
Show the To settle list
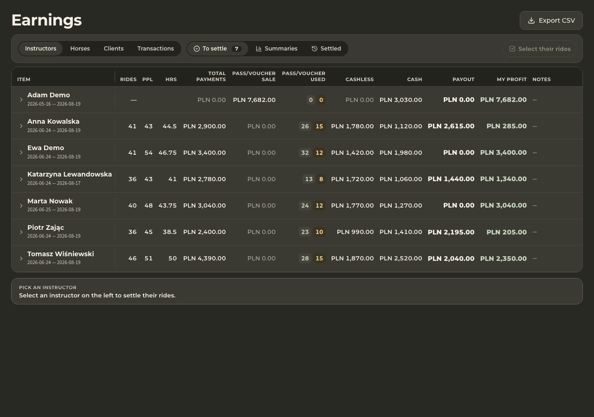click(218, 49)
